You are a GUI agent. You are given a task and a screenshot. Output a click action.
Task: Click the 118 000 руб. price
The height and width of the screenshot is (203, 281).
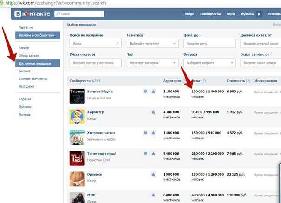click(x=237, y=195)
